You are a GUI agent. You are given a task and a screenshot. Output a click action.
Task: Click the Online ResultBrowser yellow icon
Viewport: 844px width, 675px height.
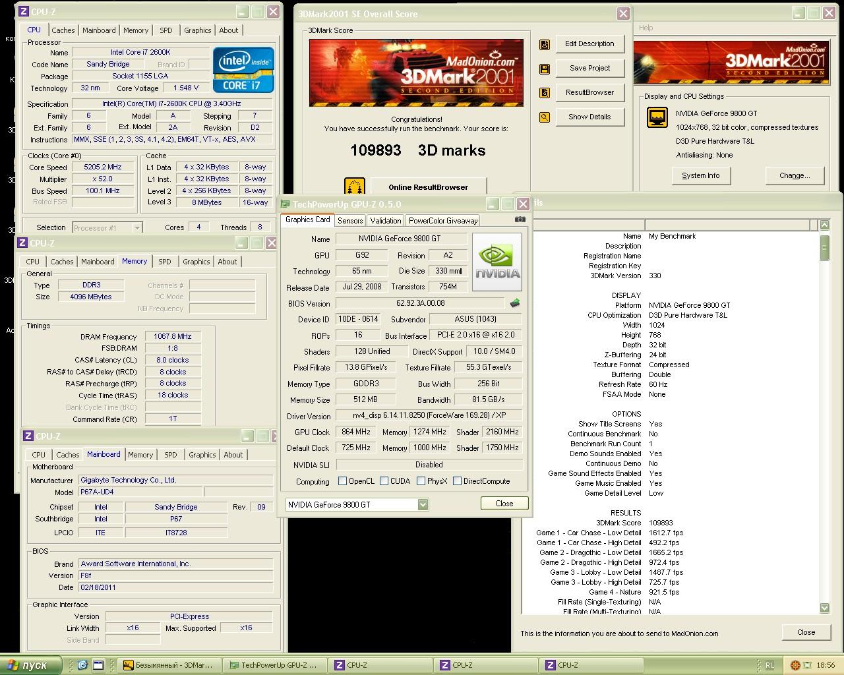355,187
